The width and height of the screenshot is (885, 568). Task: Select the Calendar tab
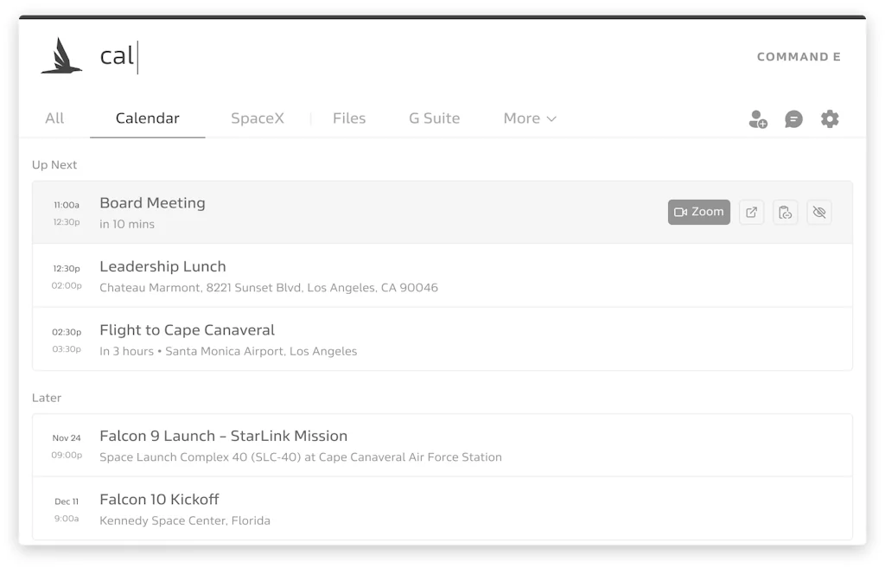pos(148,118)
